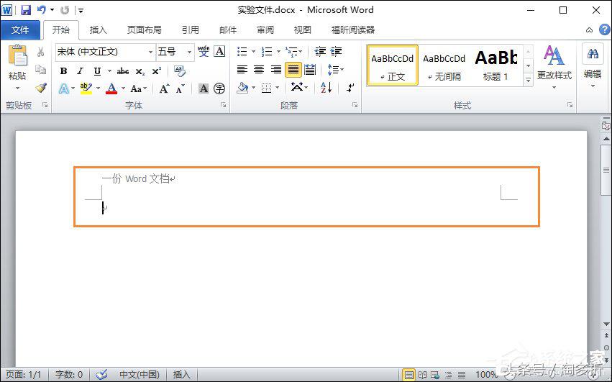Switch to the 插入 (Insert) tab
The image size is (612, 382).
coord(98,30)
